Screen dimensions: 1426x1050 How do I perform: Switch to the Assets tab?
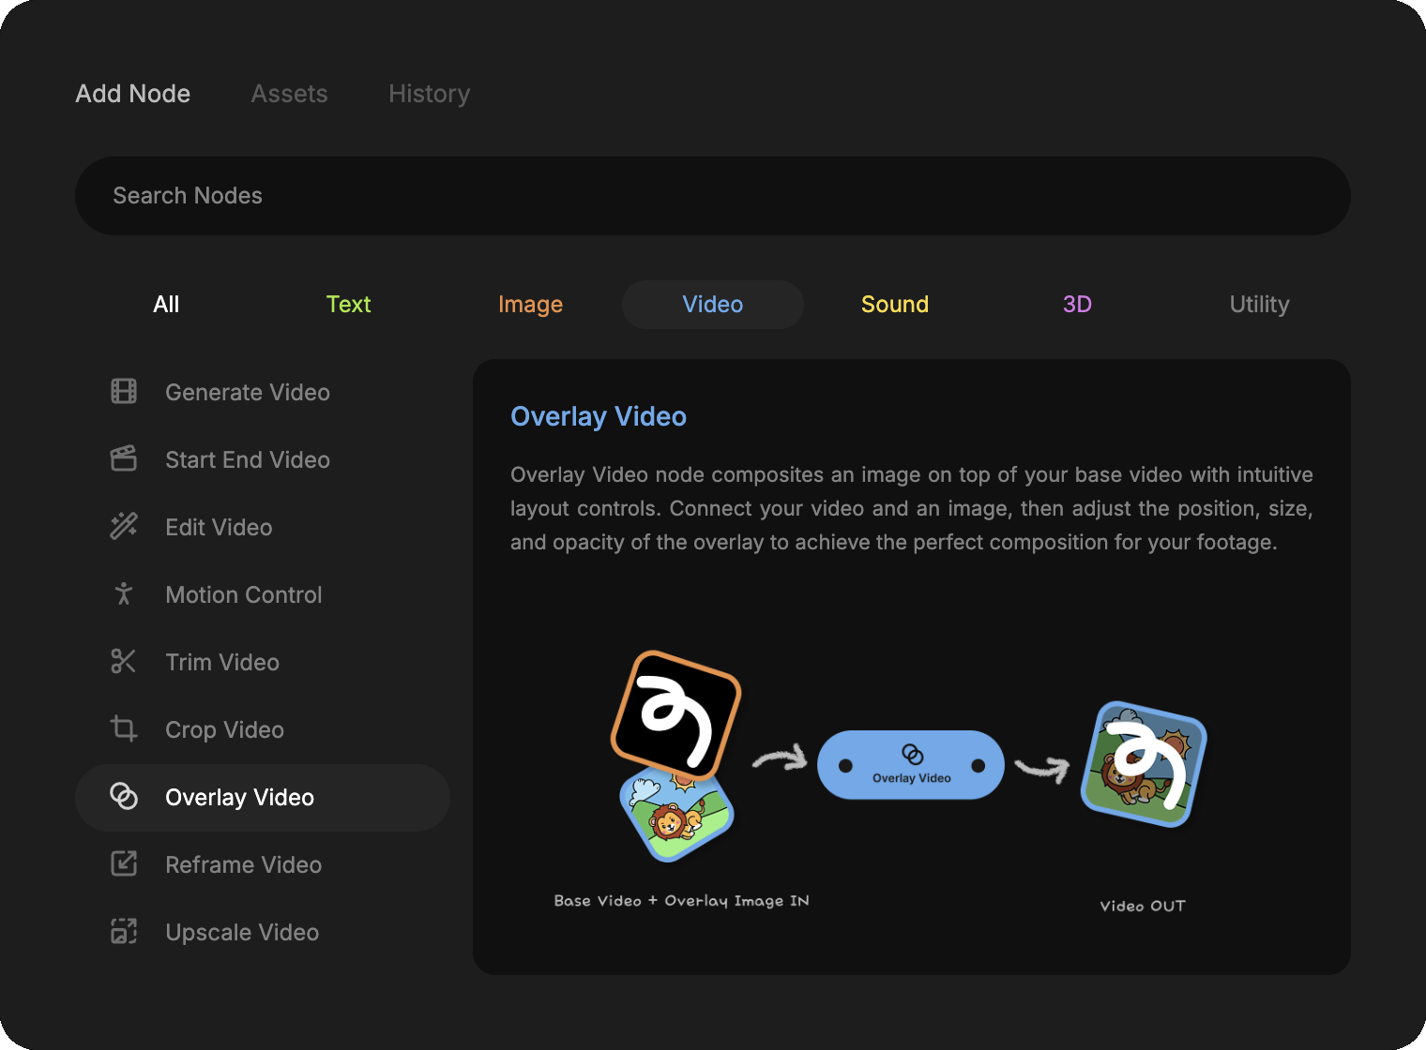[289, 94]
